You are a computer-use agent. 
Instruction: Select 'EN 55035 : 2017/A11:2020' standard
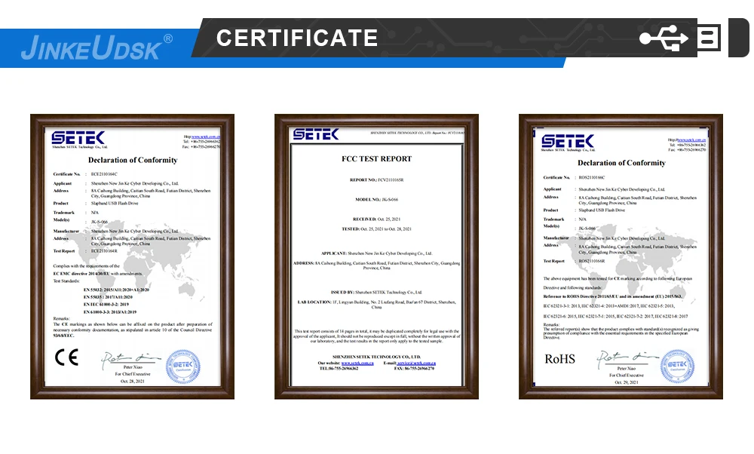(108, 297)
